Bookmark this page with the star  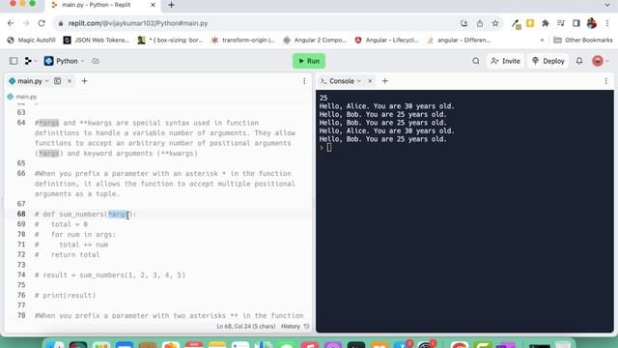(495, 23)
